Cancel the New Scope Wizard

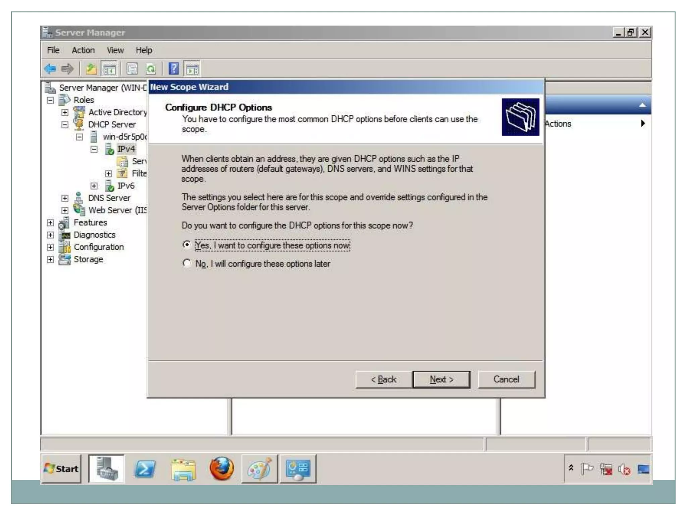[506, 379]
